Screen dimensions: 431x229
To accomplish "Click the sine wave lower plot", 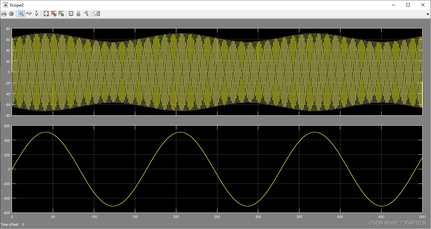I will point(217,169).
